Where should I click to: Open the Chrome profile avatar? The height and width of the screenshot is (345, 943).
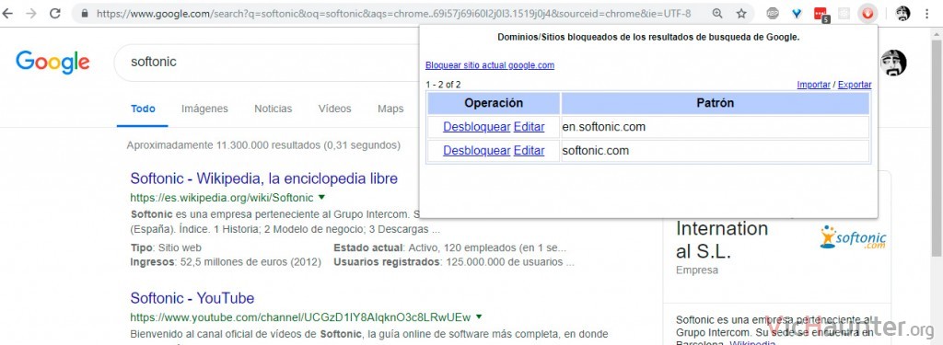coord(902,13)
